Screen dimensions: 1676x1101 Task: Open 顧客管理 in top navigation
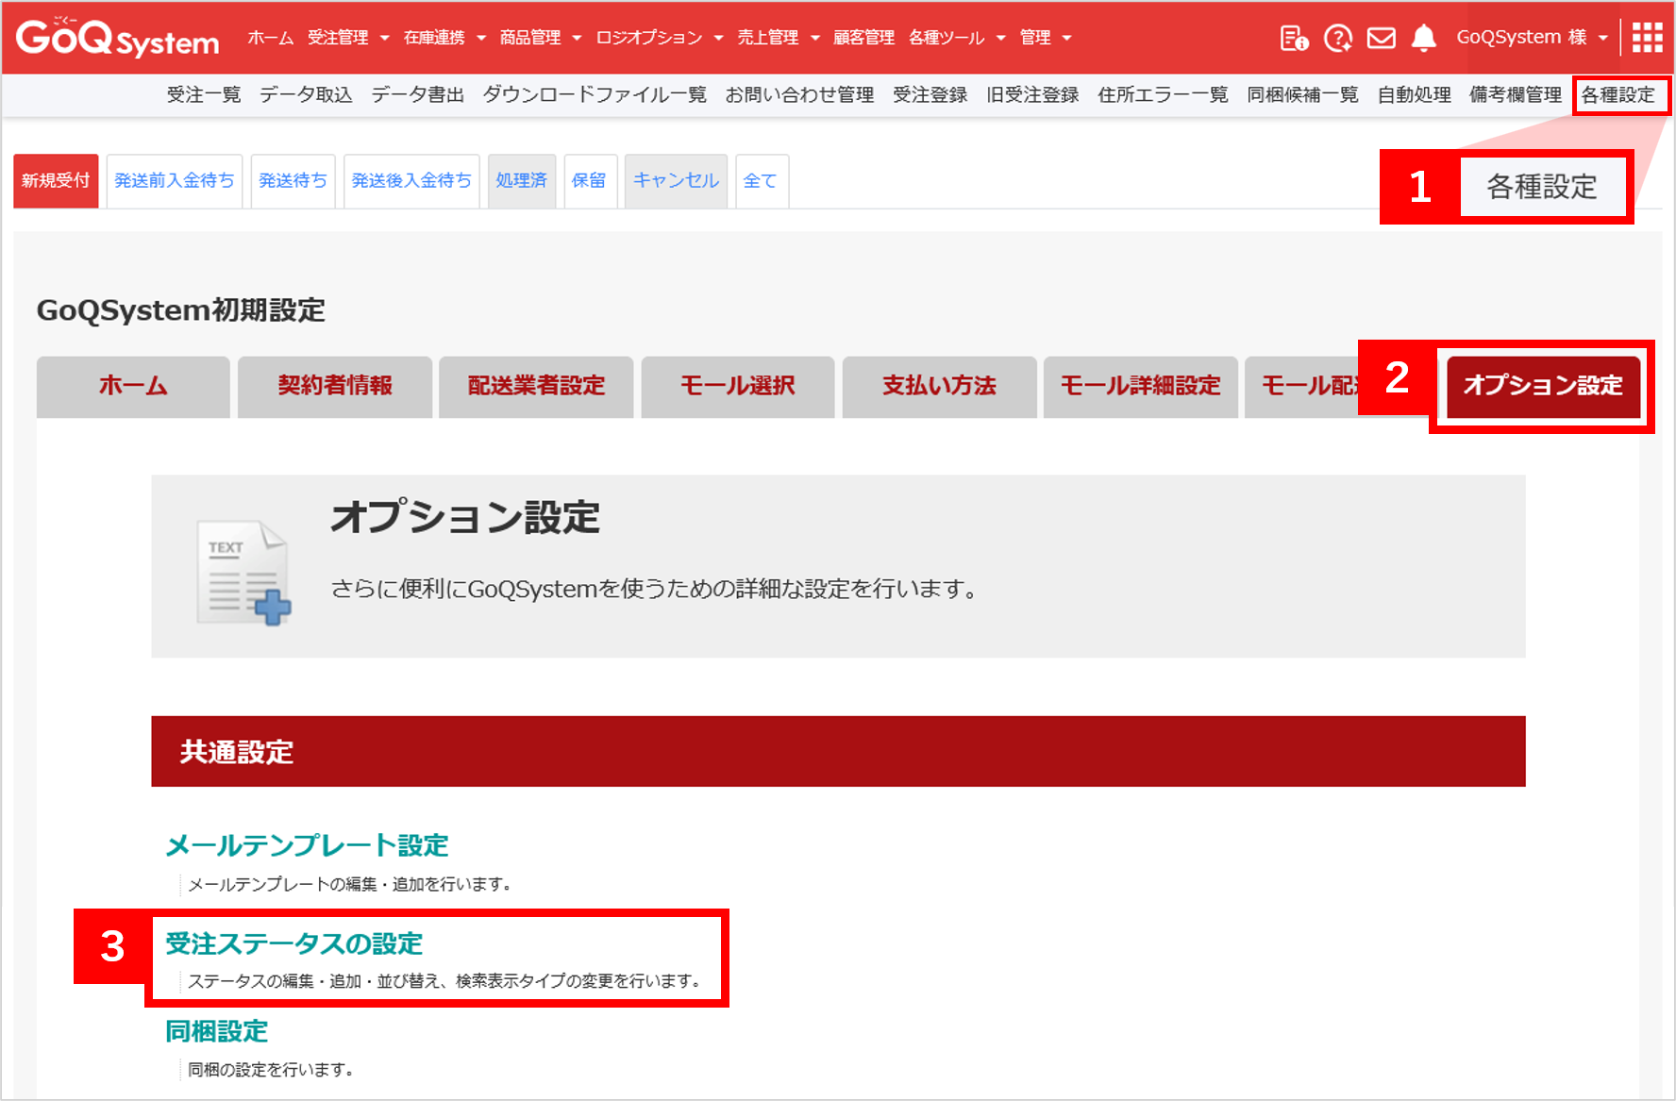point(863,38)
